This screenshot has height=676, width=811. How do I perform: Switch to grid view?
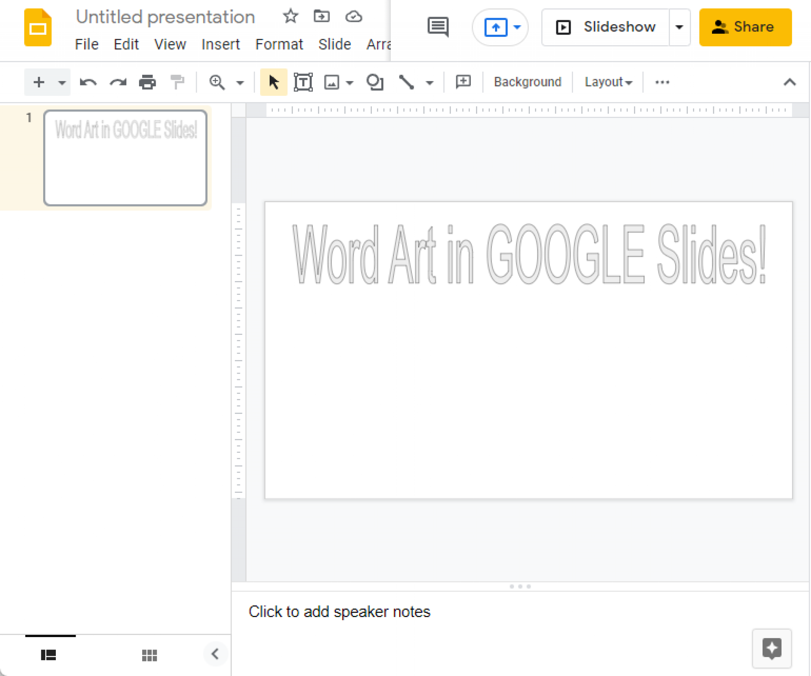(149, 655)
